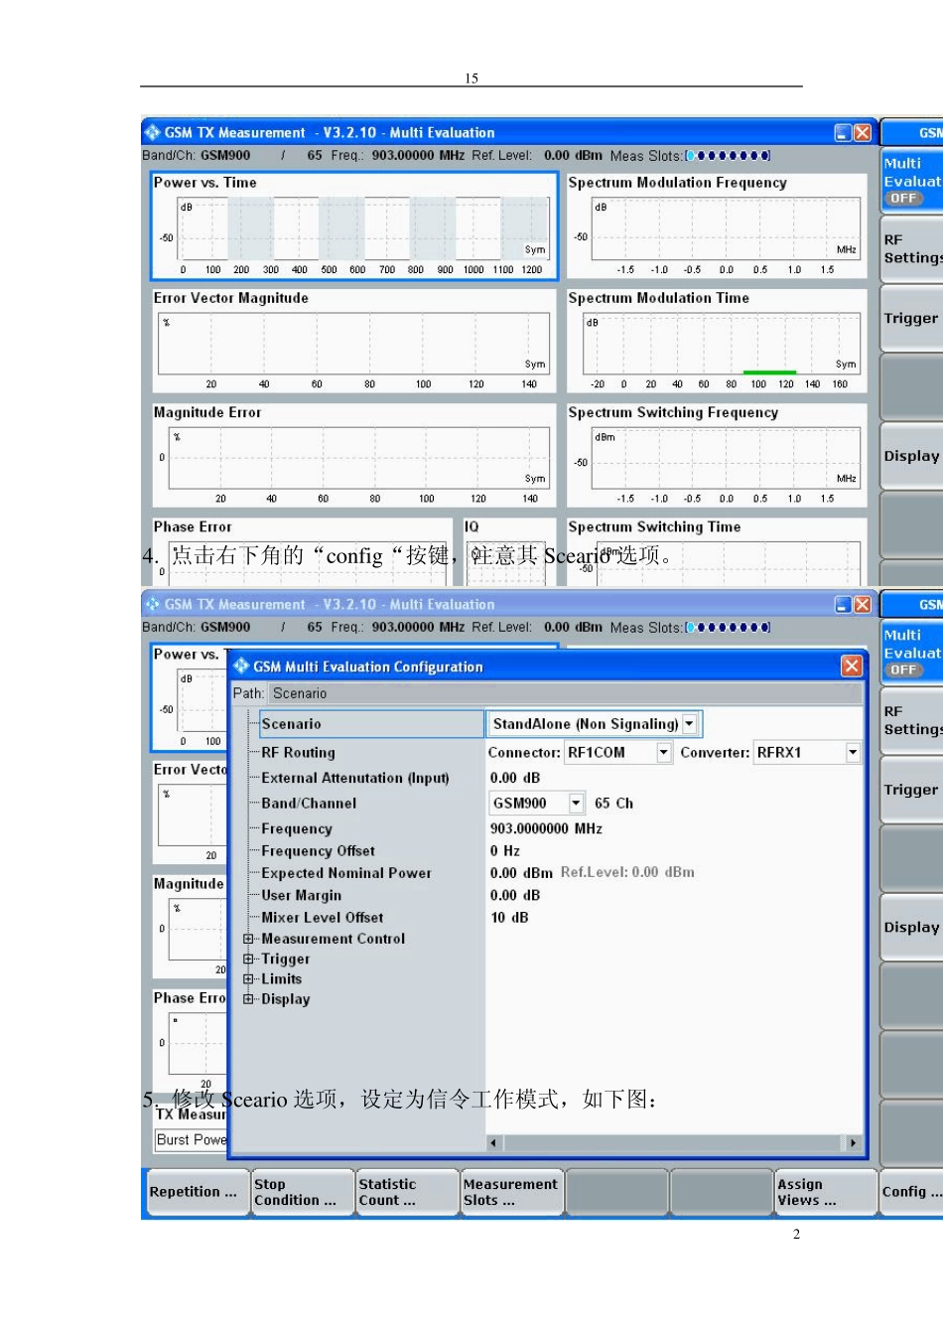Expand the Display node in configuration tree
The height and width of the screenshot is (1335, 943).
pos(249,999)
